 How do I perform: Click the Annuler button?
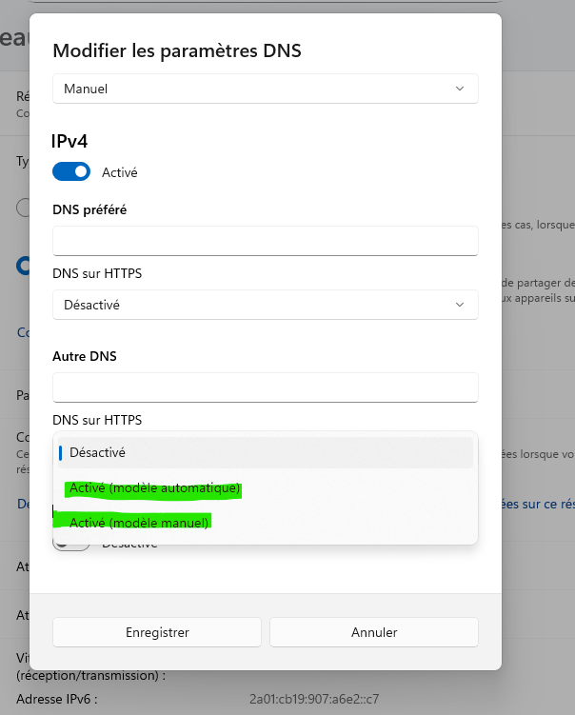point(374,632)
